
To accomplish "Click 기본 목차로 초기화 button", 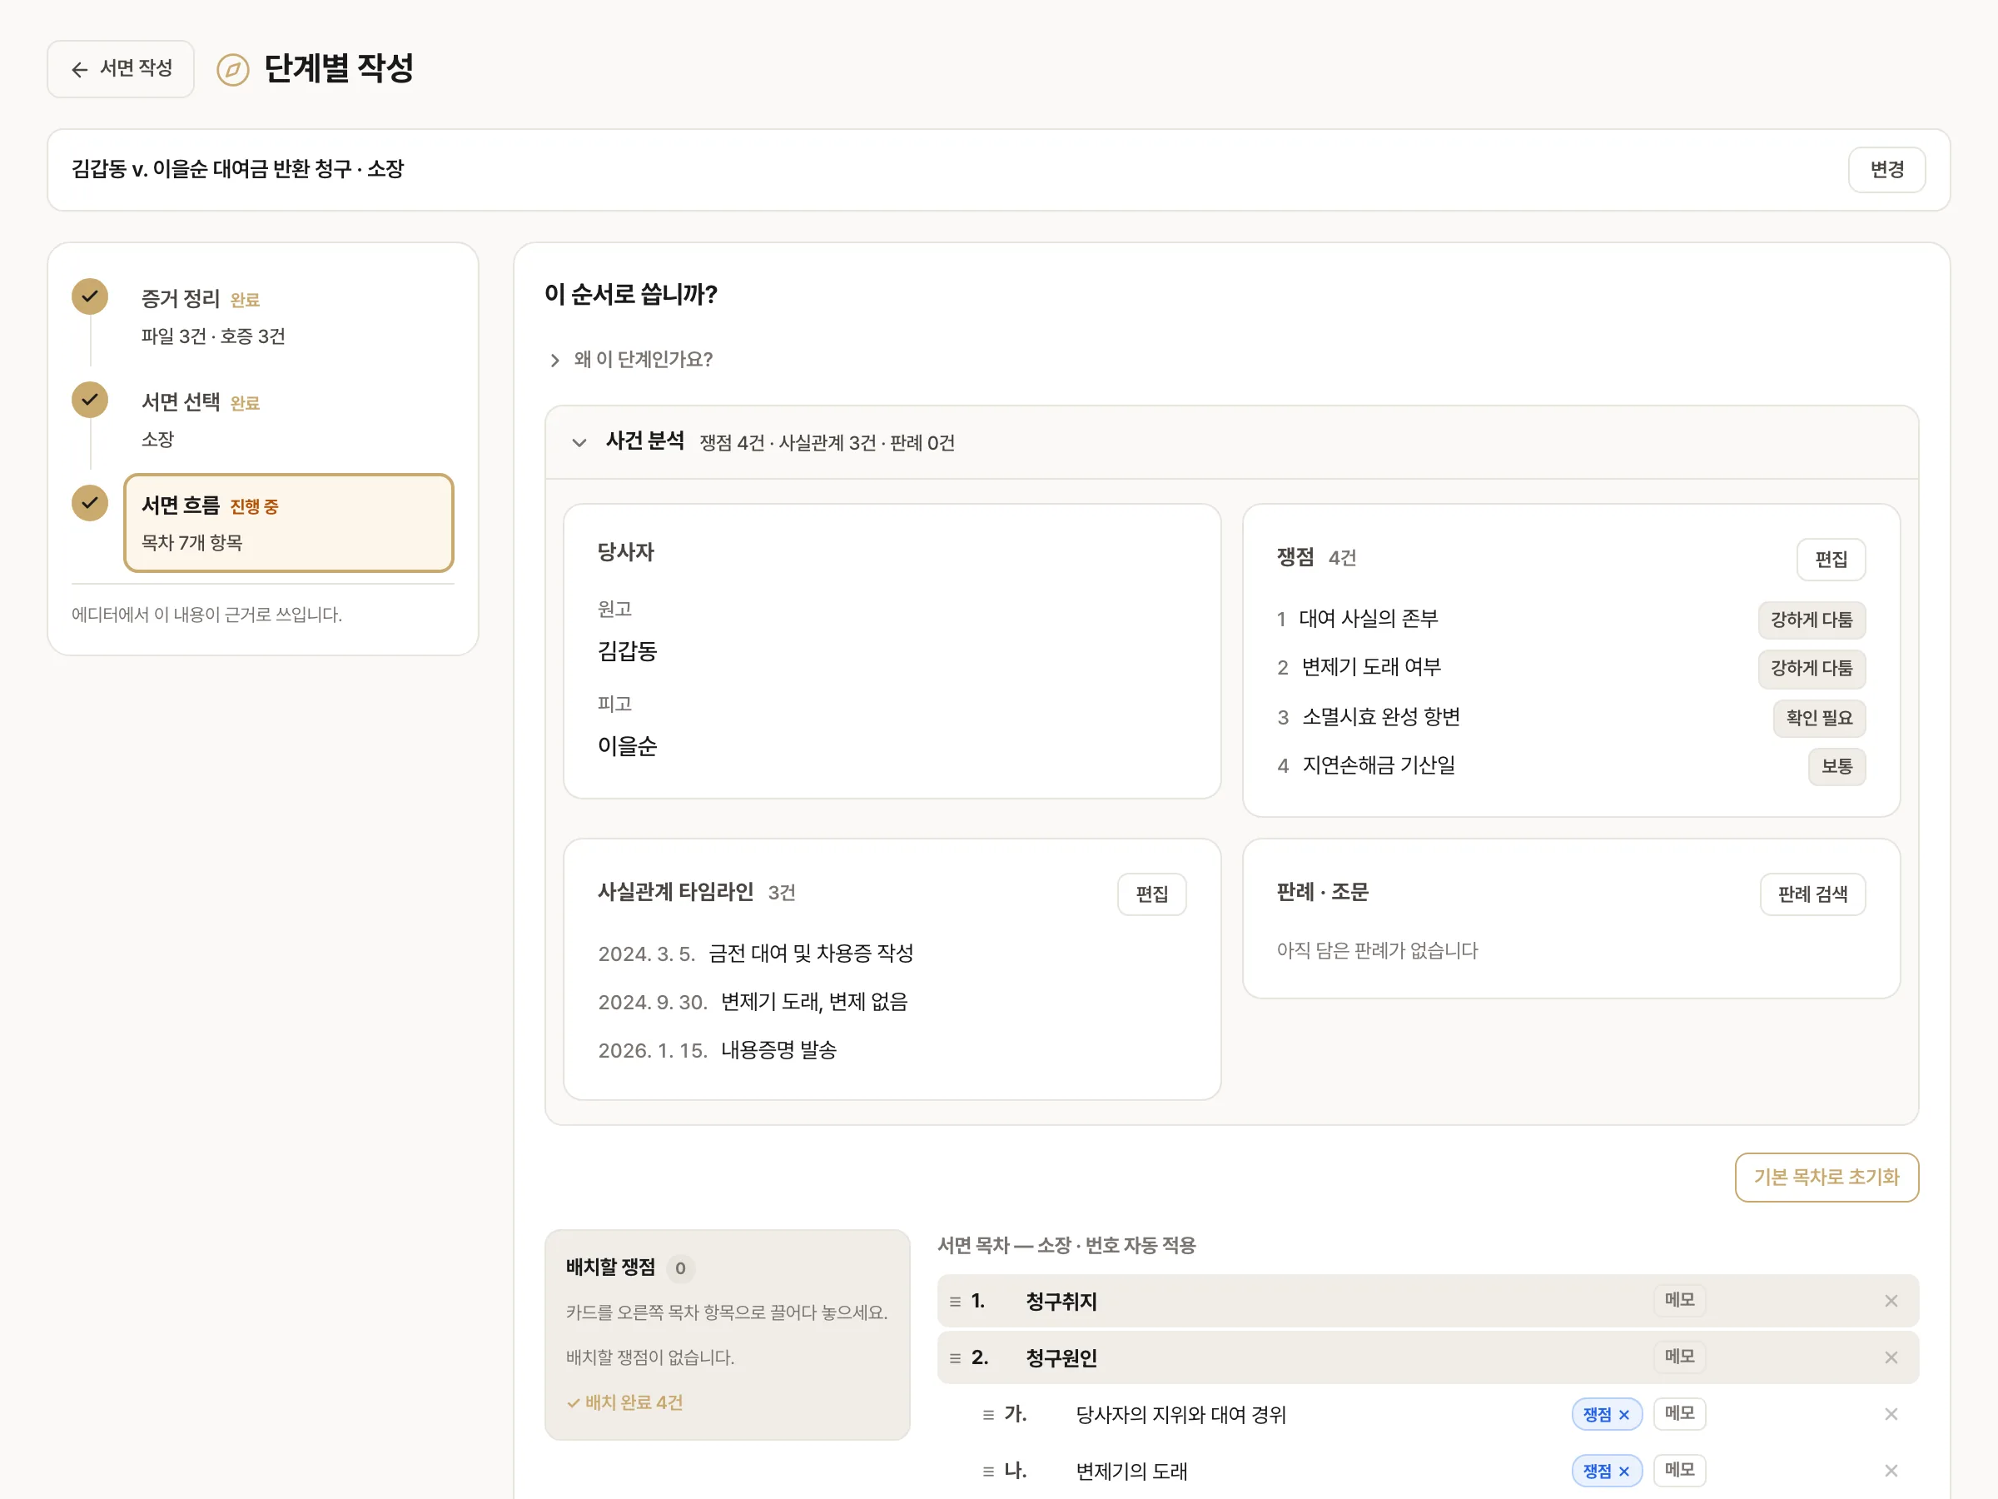I will point(1827,1177).
